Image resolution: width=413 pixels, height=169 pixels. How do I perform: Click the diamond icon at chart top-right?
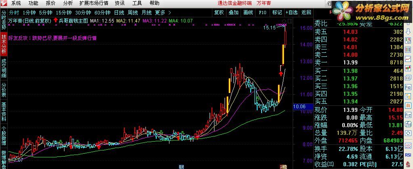coord(284,21)
